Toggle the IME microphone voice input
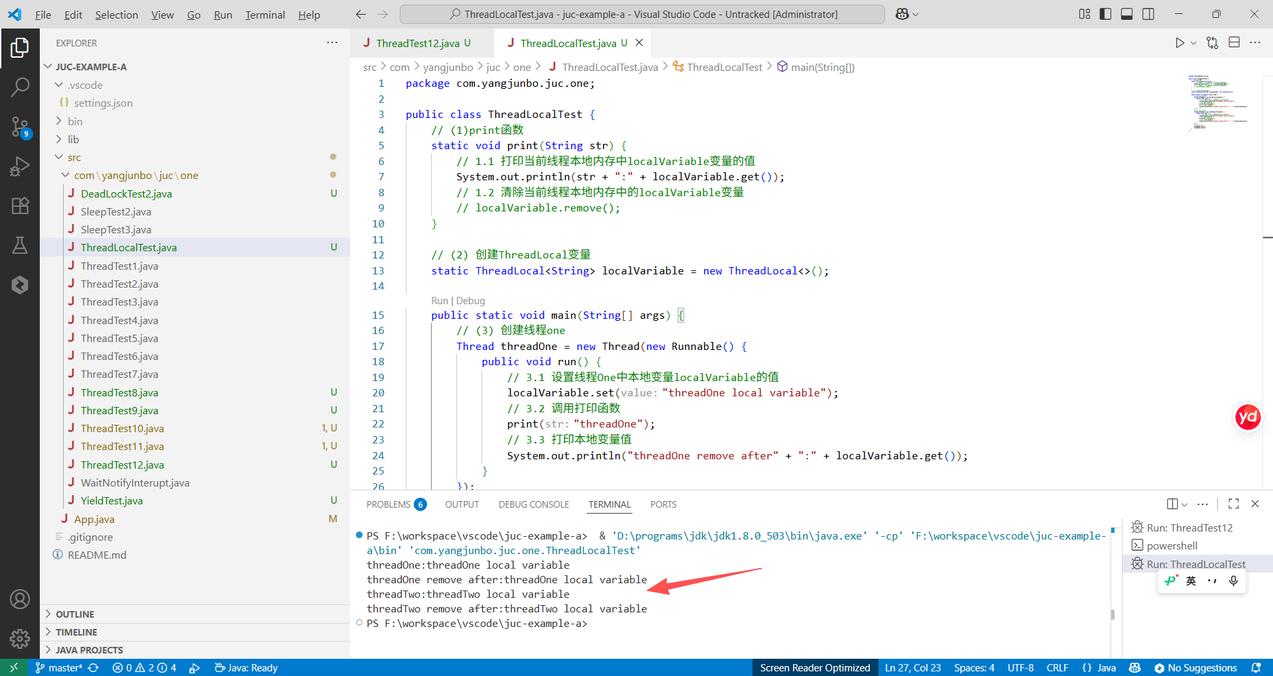The image size is (1273, 676). (1233, 581)
